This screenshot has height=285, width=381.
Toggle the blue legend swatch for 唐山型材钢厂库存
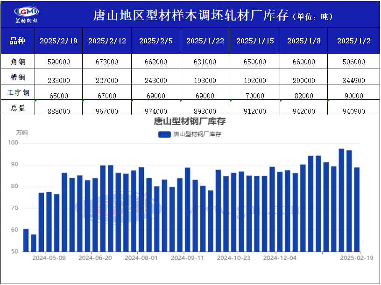tap(164, 134)
